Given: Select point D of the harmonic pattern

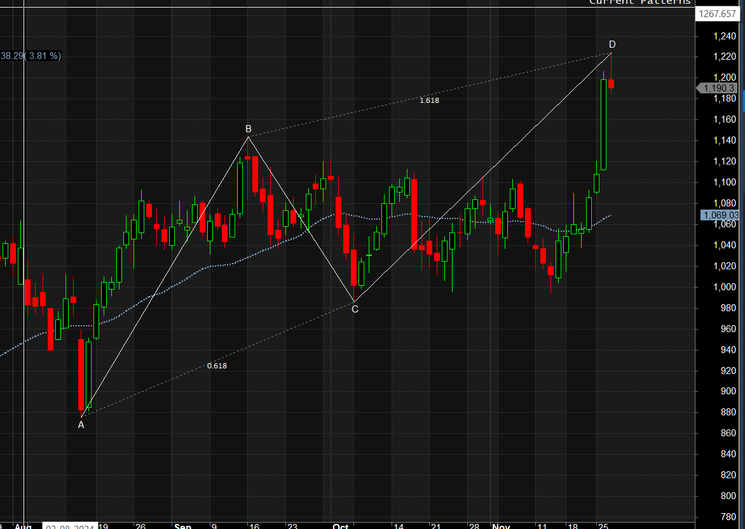Looking at the screenshot, I should [612, 44].
